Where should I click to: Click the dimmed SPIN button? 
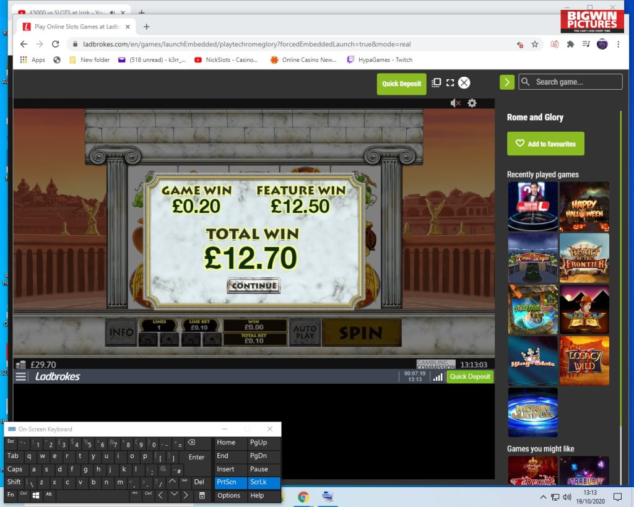point(362,333)
